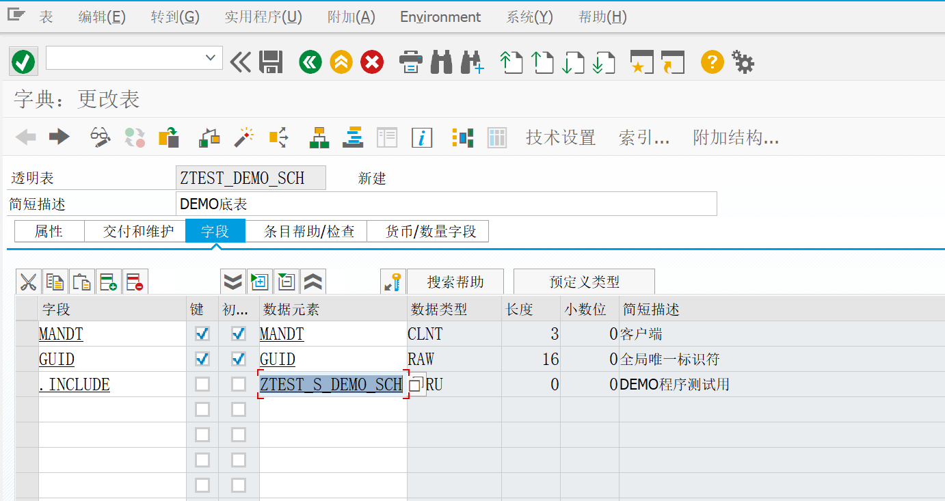This screenshot has width=945, height=501.
Task: Toggle the Initial checkbox for GUID
Action: coord(239,359)
